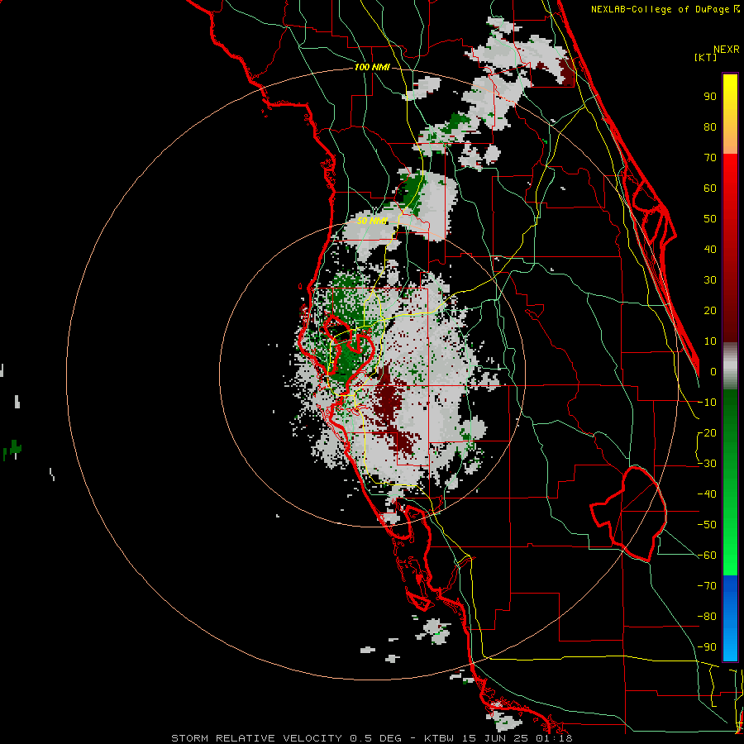Pick the gray zero band of the scale

pyautogui.click(x=730, y=365)
